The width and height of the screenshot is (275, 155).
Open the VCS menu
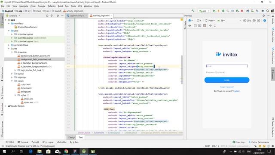click(80, 6)
